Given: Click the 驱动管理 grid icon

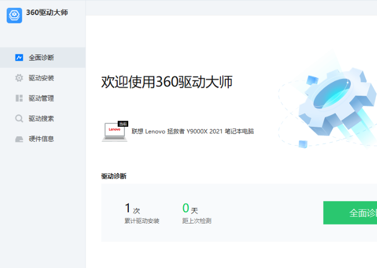Looking at the screenshot, I should point(19,98).
